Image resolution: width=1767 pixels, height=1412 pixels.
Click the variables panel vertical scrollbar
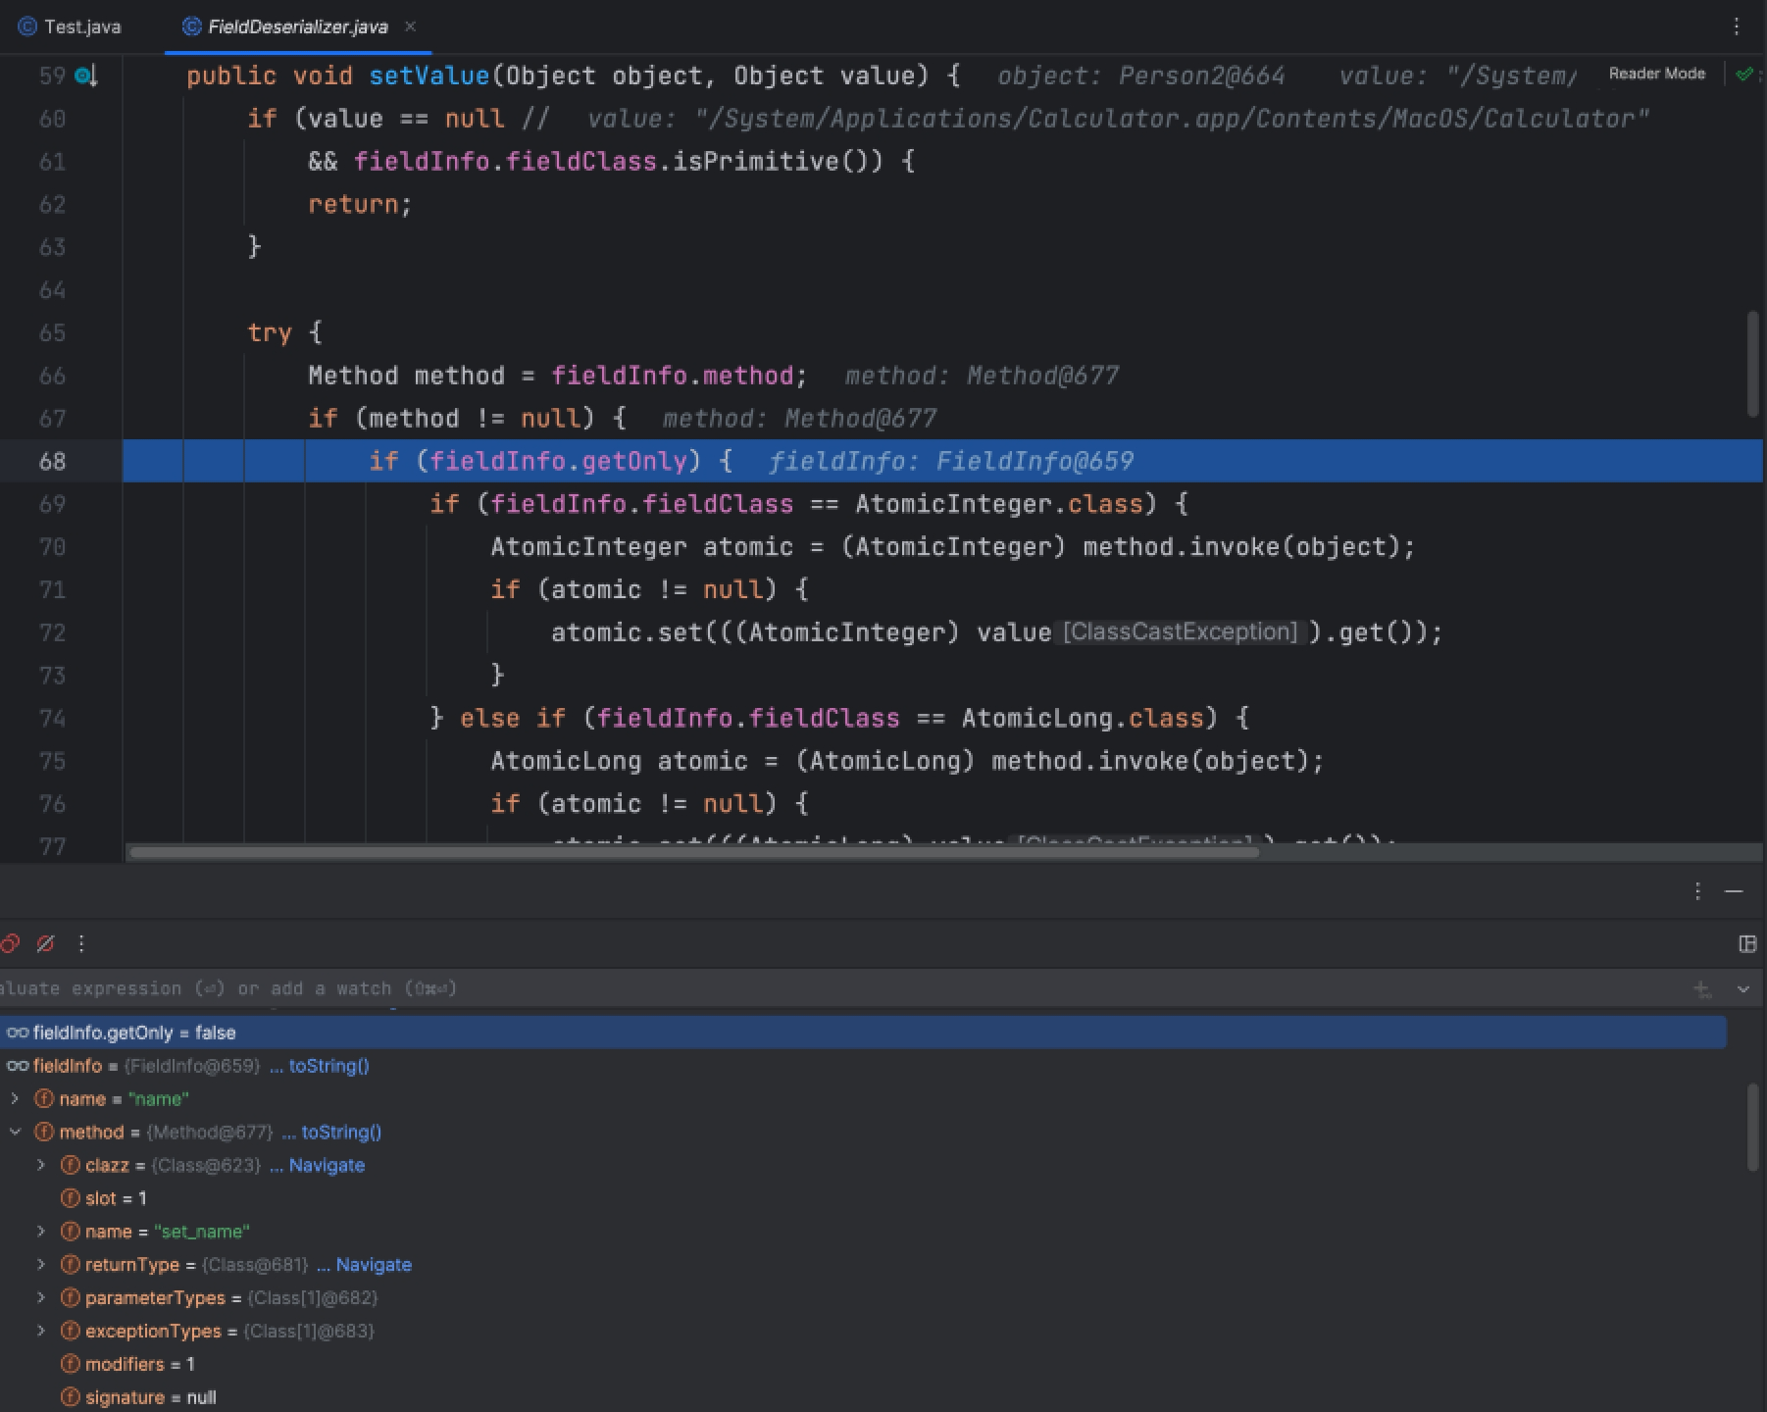click(1754, 1128)
